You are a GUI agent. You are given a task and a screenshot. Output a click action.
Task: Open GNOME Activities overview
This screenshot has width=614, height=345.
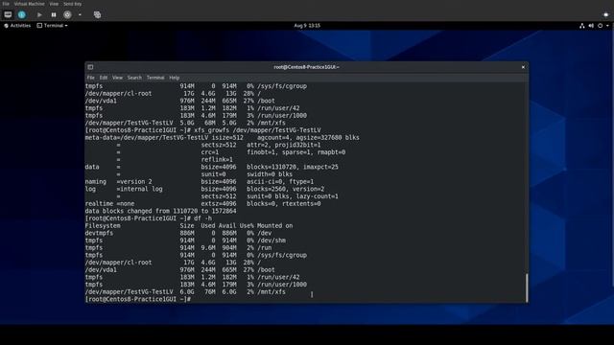[x=17, y=26]
